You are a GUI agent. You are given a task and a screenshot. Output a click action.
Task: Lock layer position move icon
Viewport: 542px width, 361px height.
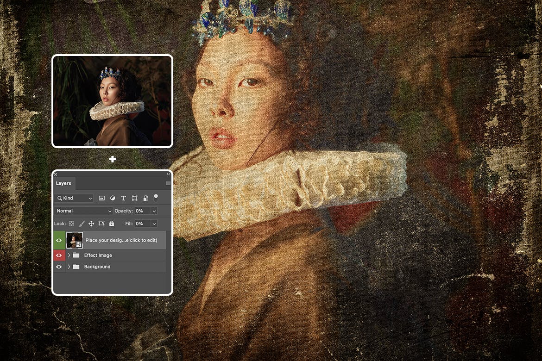coord(91,224)
